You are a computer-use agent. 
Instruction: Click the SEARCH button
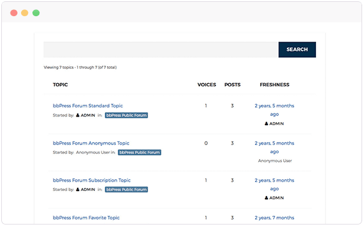point(297,50)
